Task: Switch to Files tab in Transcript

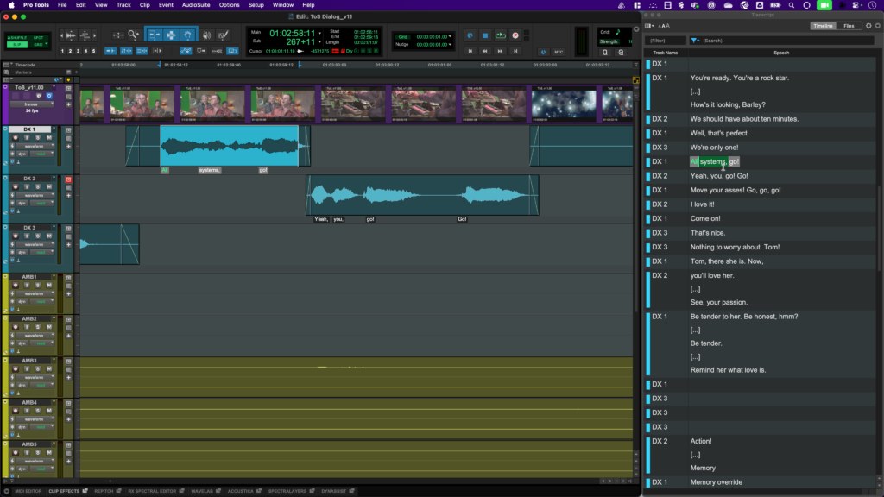Action: click(x=849, y=26)
